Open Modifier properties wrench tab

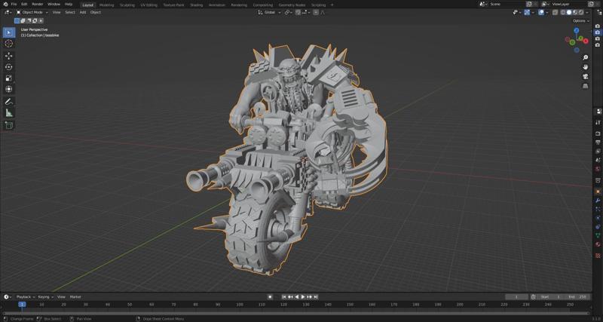coord(598,200)
